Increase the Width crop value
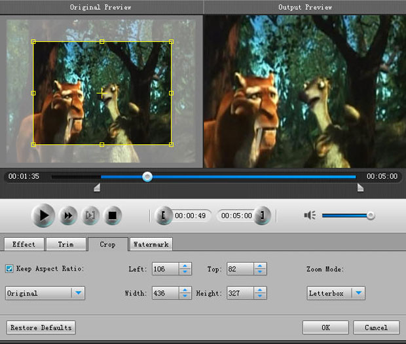Screen dimensions: 406x344 click(x=185, y=290)
